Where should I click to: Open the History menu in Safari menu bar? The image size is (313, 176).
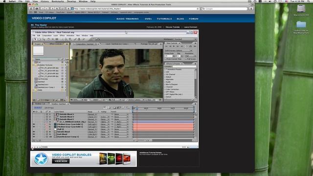click(x=45, y=1)
